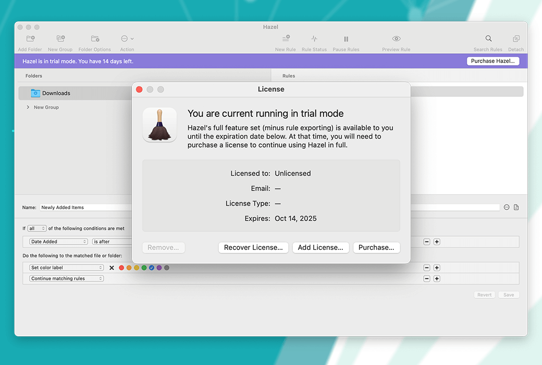
Task: Open the Set color label action dropdown
Action: 67,268
